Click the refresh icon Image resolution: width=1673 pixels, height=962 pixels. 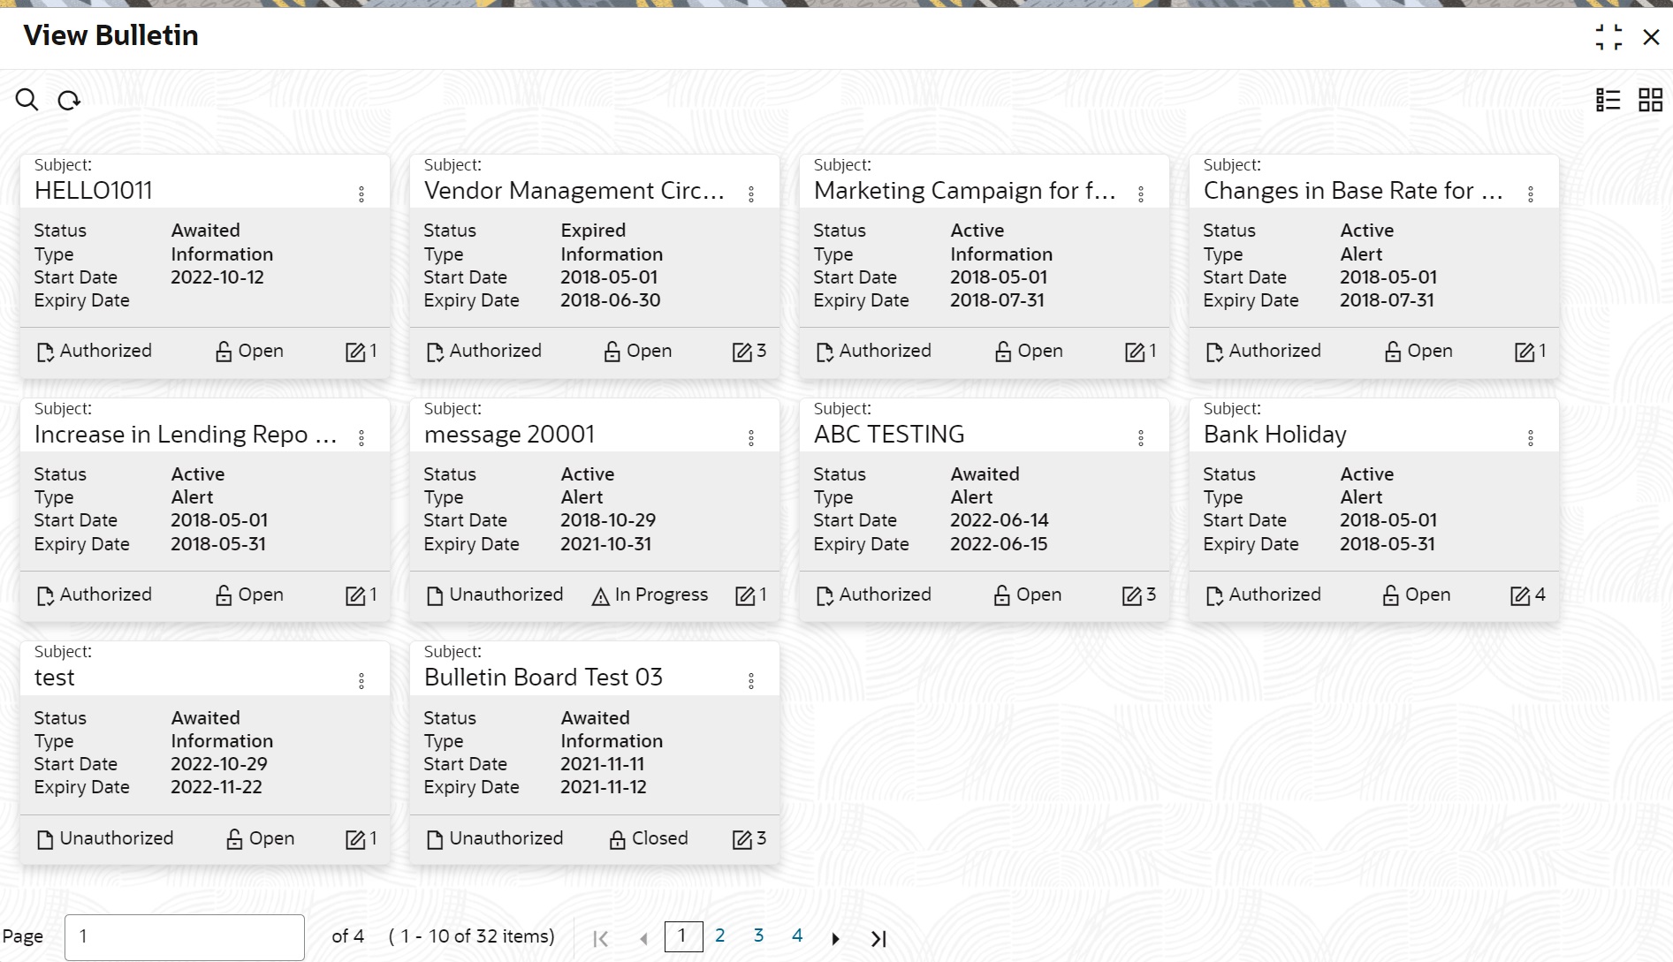[x=69, y=101]
